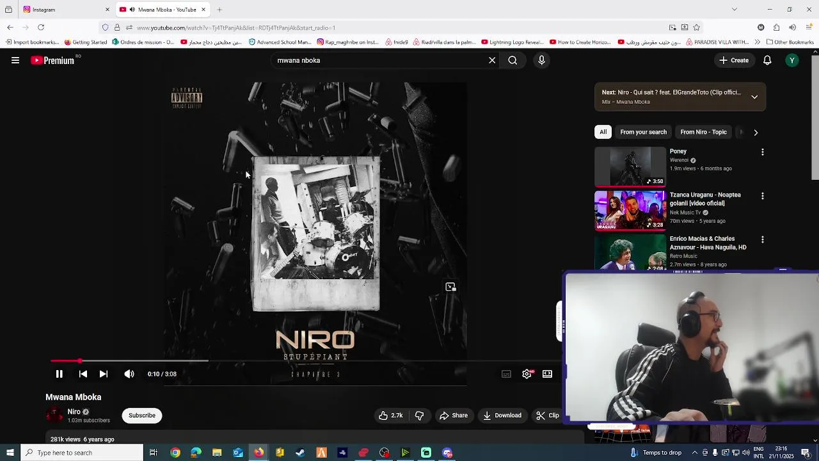The image size is (819, 461).
Task: Open the Niro channel name link
Action: (74, 412)
